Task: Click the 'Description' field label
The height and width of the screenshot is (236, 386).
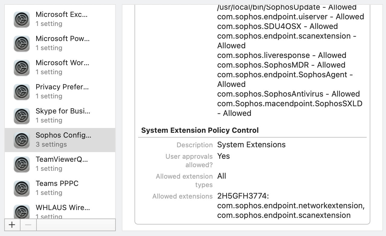Action: (x=195, y=145)
